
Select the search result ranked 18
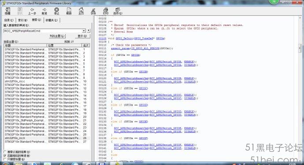point(47,110)
